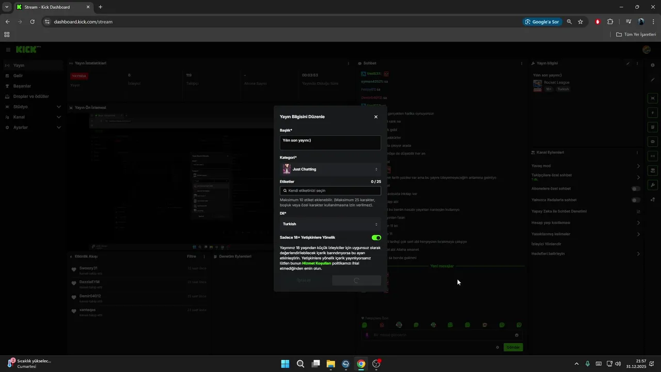Toggle the hamburger sidebar menu
Image resolution: width=661 pixels, height=372 pixels.
click(8, 50)
